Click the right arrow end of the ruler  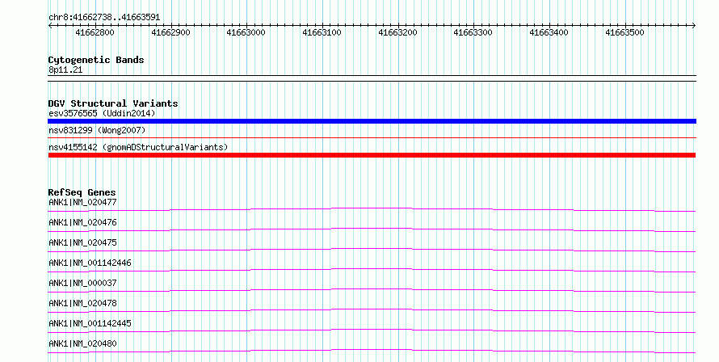pyautogui.click(x=694, y=26)
